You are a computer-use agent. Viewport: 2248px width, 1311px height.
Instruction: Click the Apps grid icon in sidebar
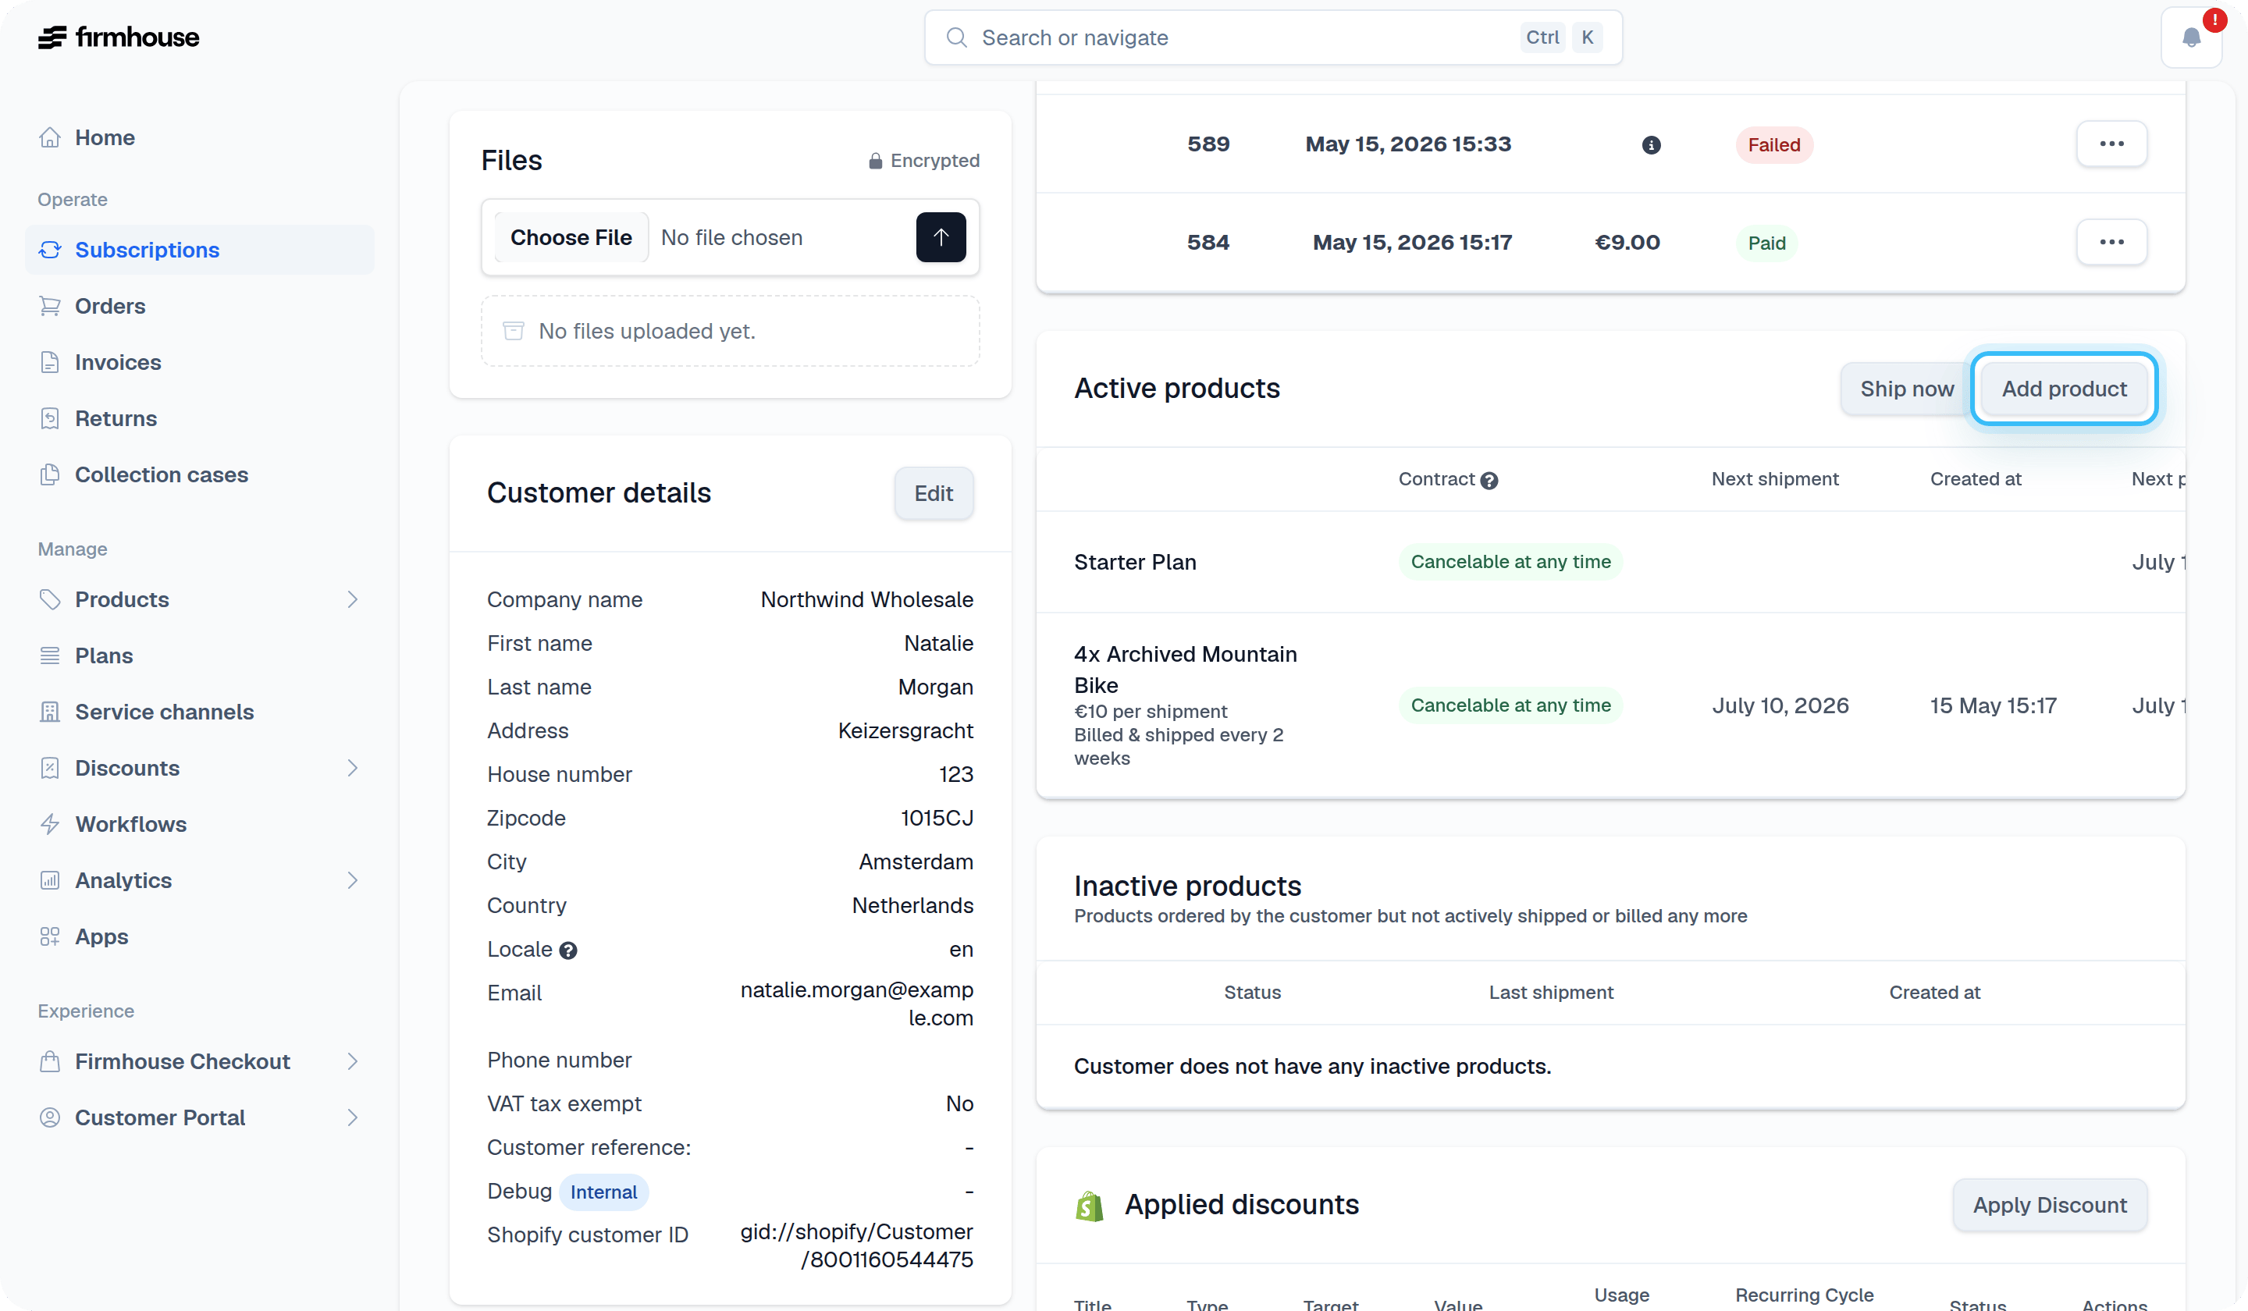50,936
